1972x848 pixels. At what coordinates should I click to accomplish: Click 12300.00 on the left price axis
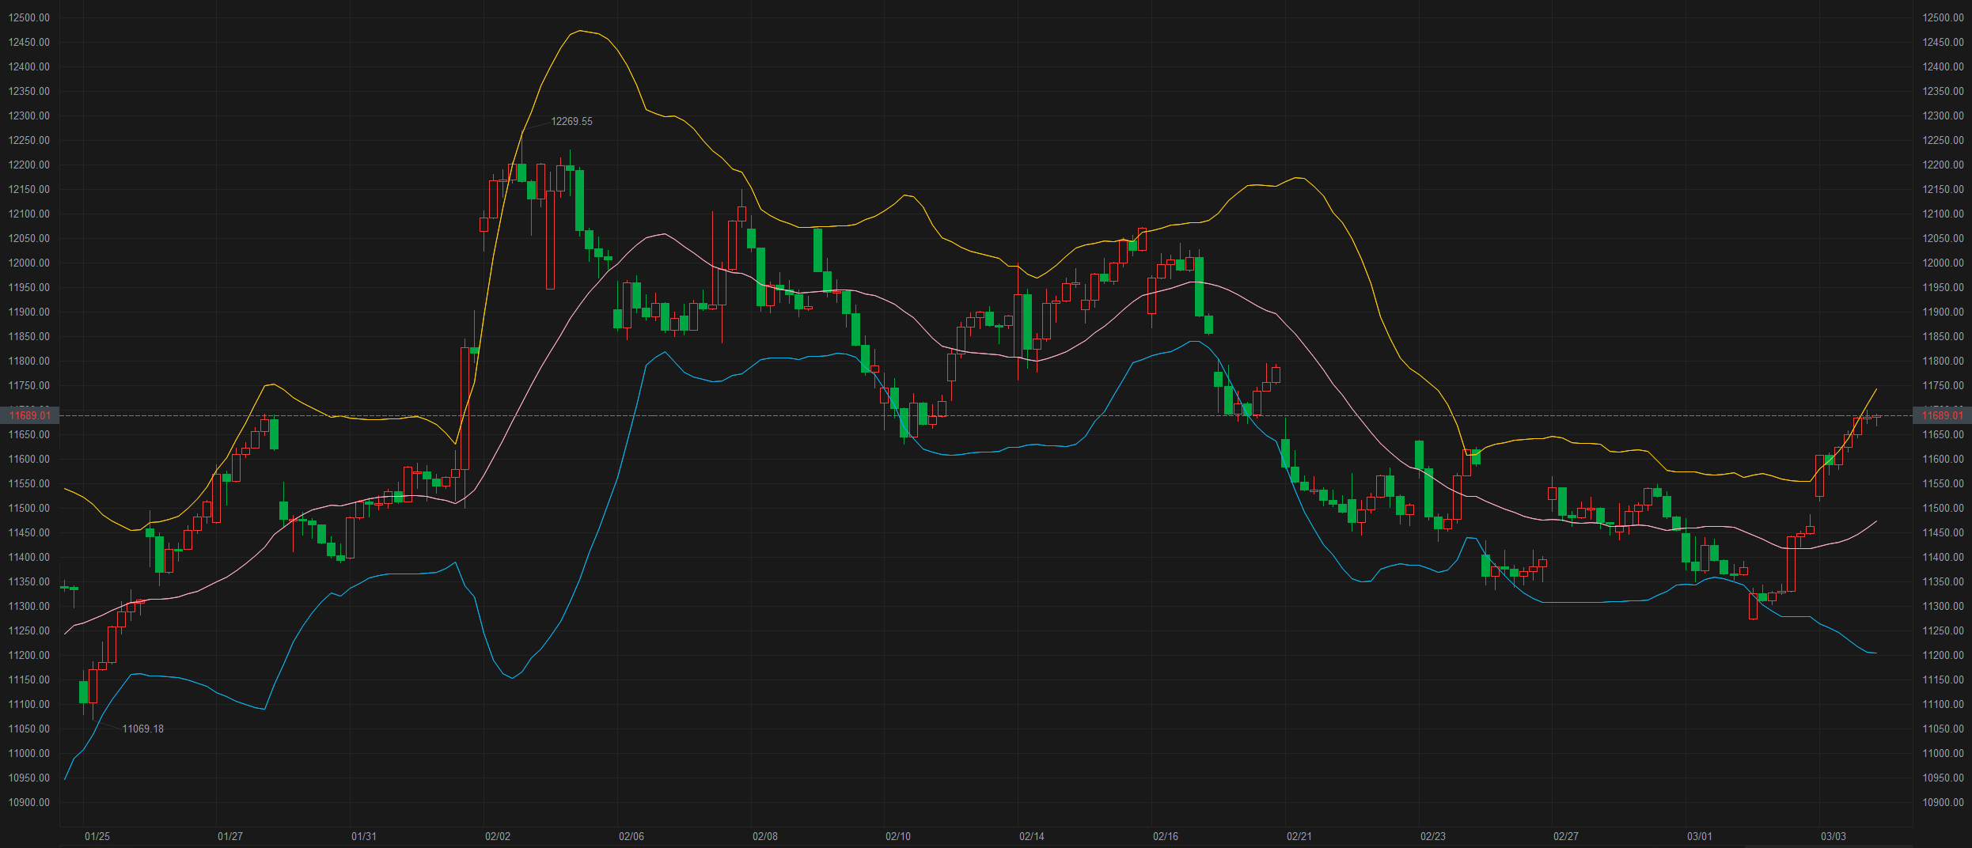pos(29,115)
